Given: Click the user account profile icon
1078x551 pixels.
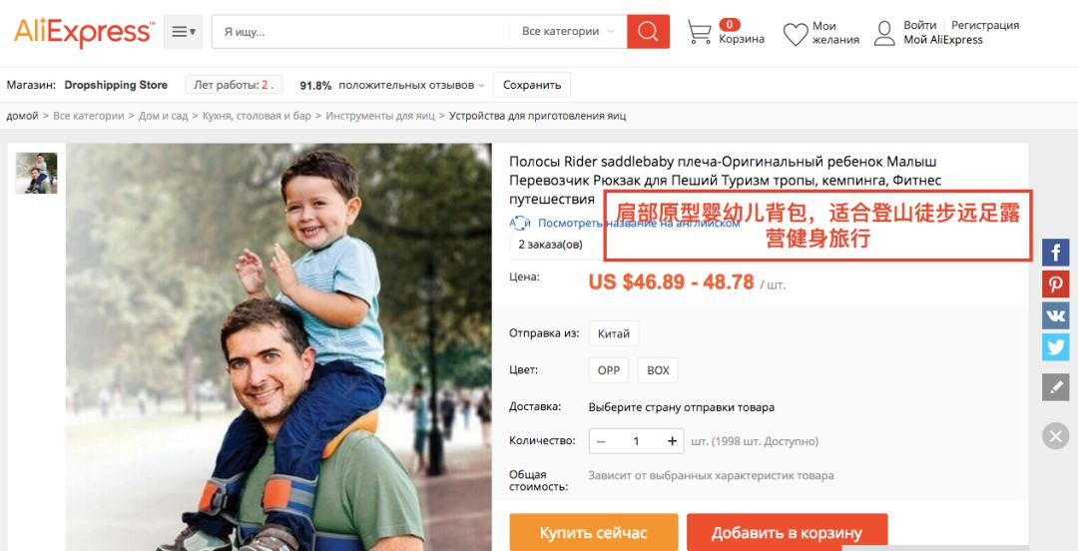Looking at the screenshot, I should click(884, 33).
